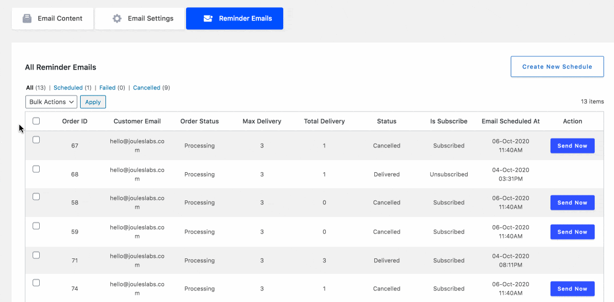Filter by Failed reminder emails
The image size is (614, 302).
point(107,88)
